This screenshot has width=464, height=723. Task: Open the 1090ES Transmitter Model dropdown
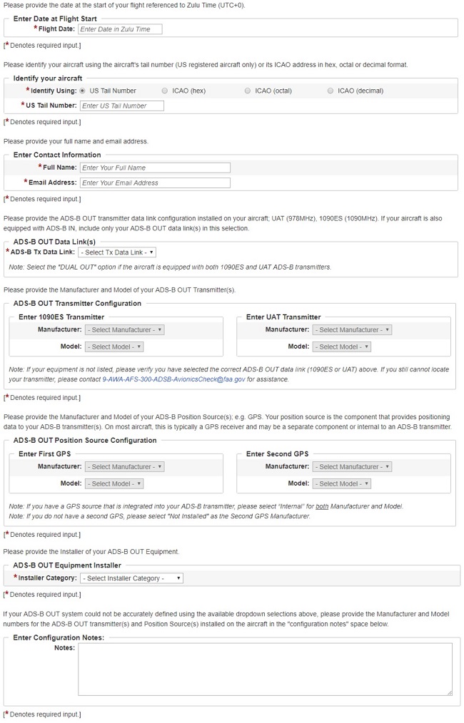[114, 347]
